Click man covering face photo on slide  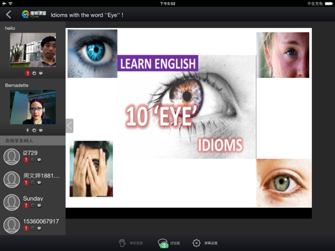coord(91,169)
